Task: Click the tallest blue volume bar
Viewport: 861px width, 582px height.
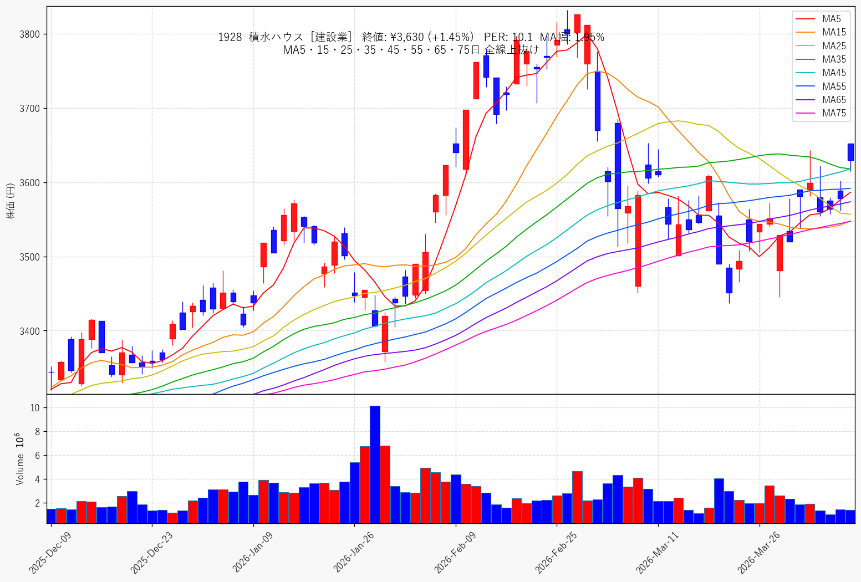Action: coord(375,464)
